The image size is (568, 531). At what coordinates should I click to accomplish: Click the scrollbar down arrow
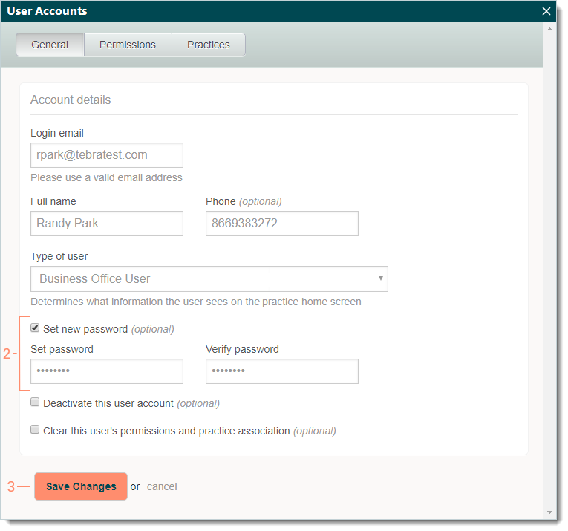click(x=549, y=512)
